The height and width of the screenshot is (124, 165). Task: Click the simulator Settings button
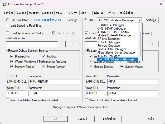[x=72, y=20]
